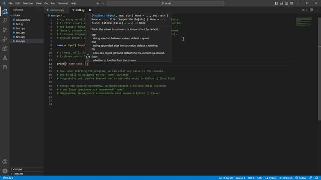Image resolution: width=321 pixels, height=180 pixels.
Task: Open the Source Control view
Action: coord(5,30)
